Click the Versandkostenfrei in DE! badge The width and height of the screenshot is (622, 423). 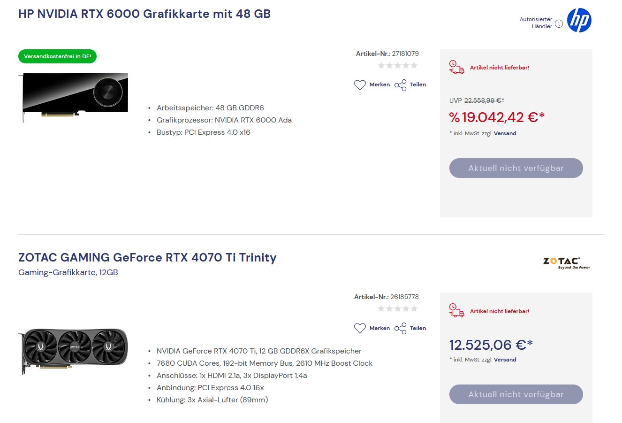[x=57, y=56]
